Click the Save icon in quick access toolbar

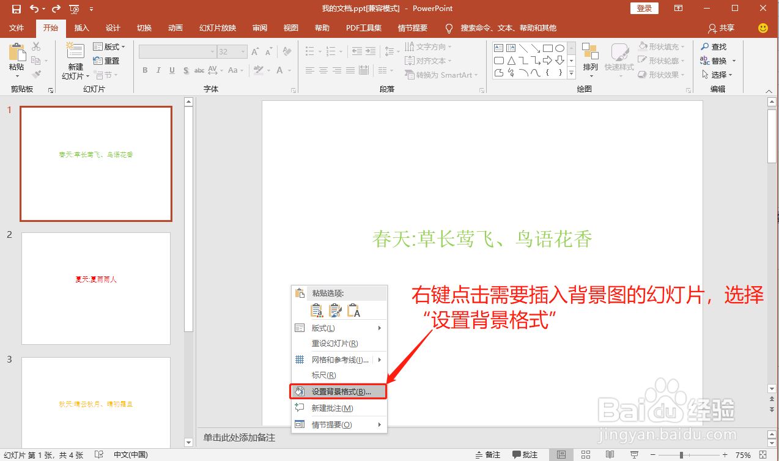coord(17,9)
